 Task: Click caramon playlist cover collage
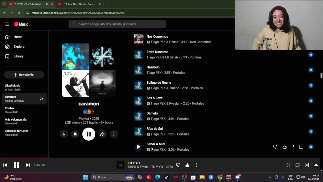point(89,70)
